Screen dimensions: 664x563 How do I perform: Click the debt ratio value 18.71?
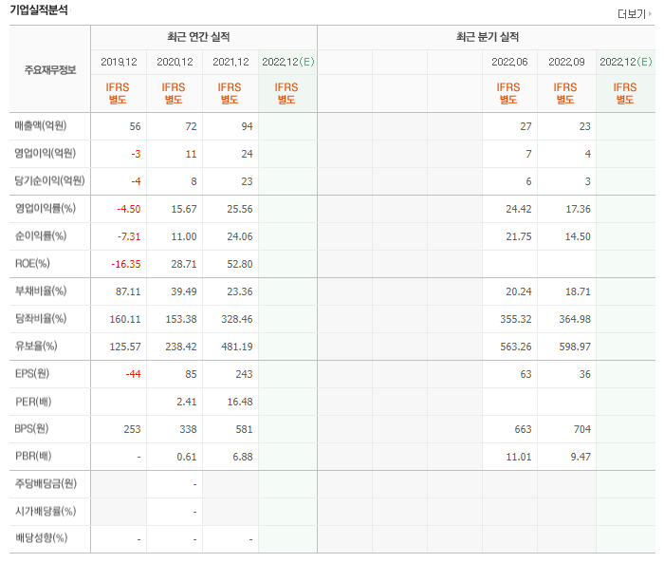pos(578,291)
